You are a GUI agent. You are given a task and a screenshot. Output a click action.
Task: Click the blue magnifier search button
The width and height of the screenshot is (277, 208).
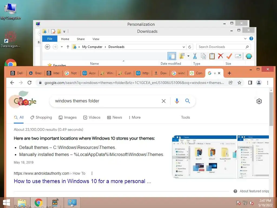coord(188,101)
